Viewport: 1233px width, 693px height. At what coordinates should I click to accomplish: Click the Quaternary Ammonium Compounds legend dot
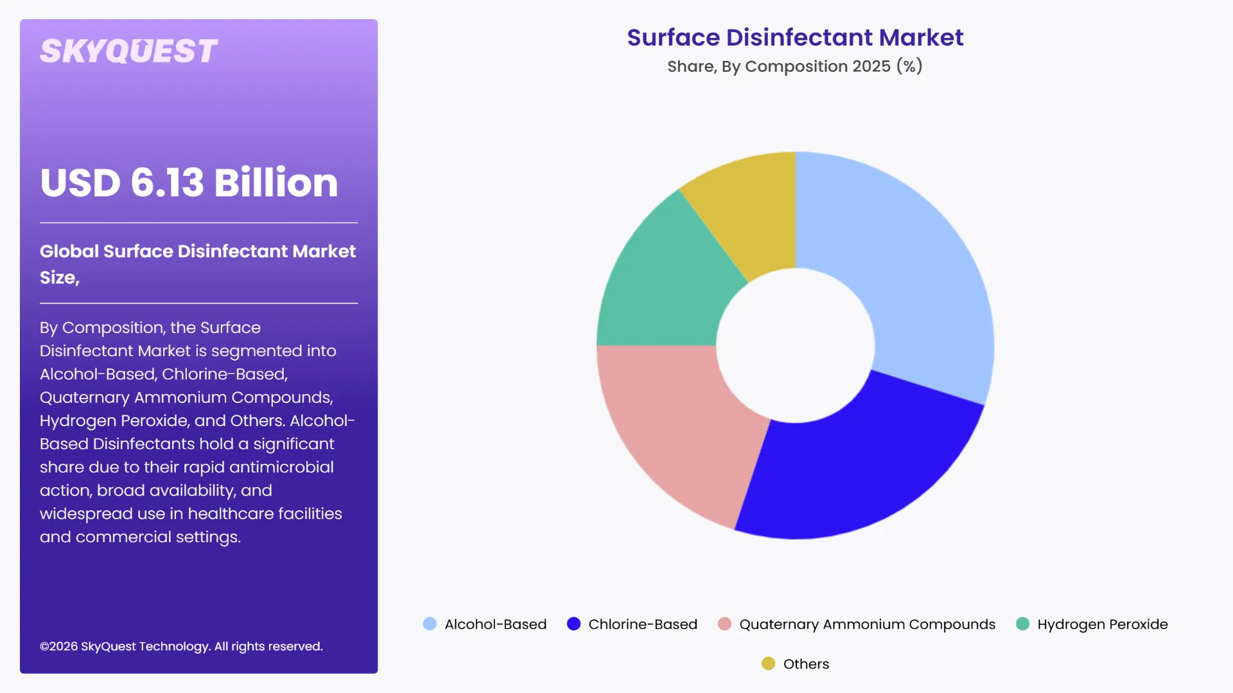tap(724, 624)
